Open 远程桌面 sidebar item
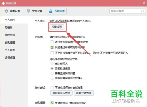 14,57
